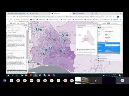Open Outlook from the taskbar

22,75
